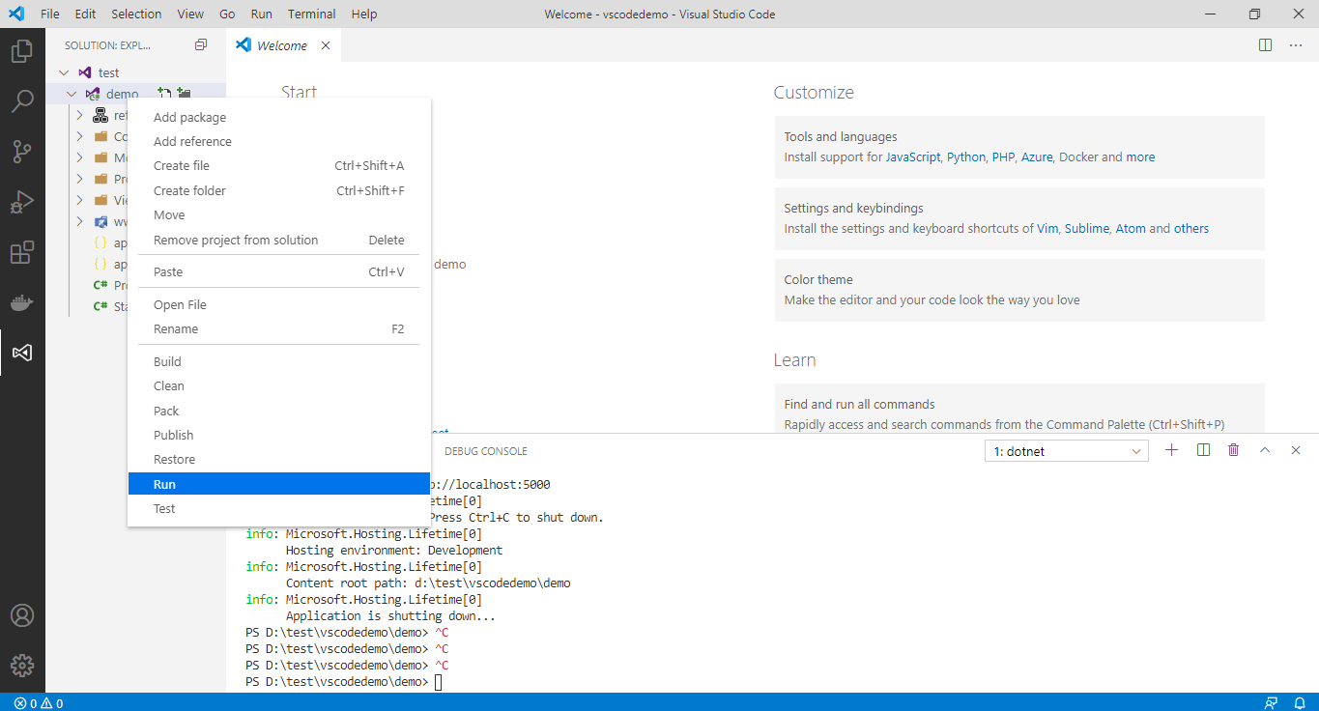Select Create folder in the context menu
Image resolution: width=1319 pixels, height=711 pixels.
[279, 190]
